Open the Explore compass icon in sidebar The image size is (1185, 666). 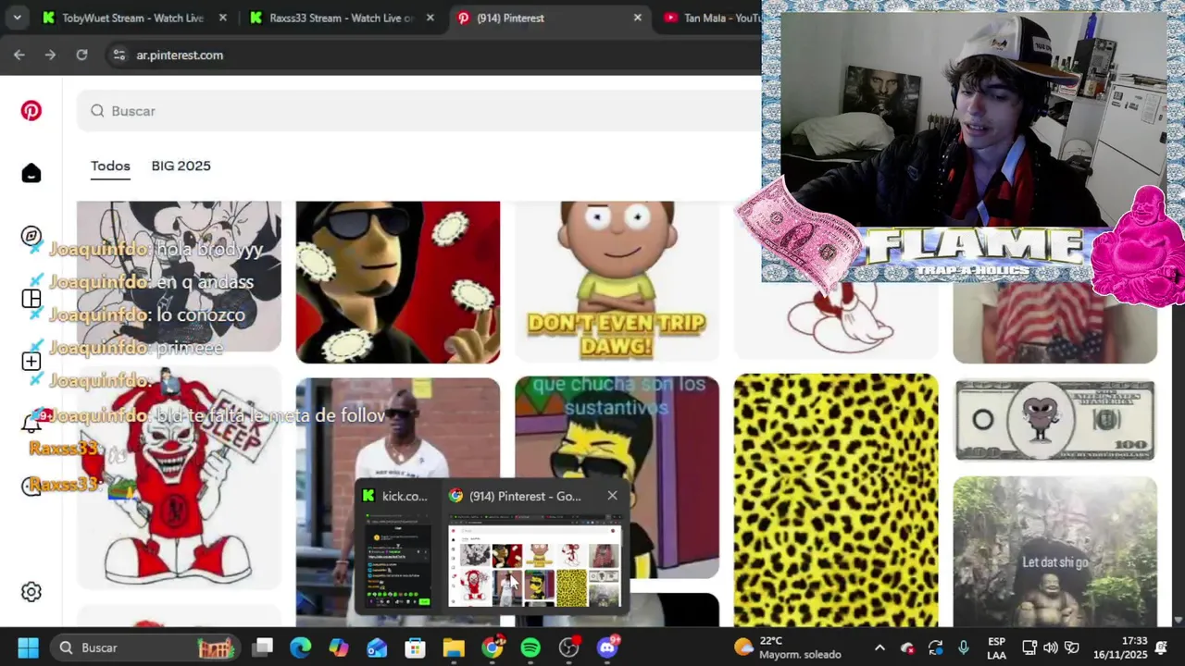tap(31, 236)
